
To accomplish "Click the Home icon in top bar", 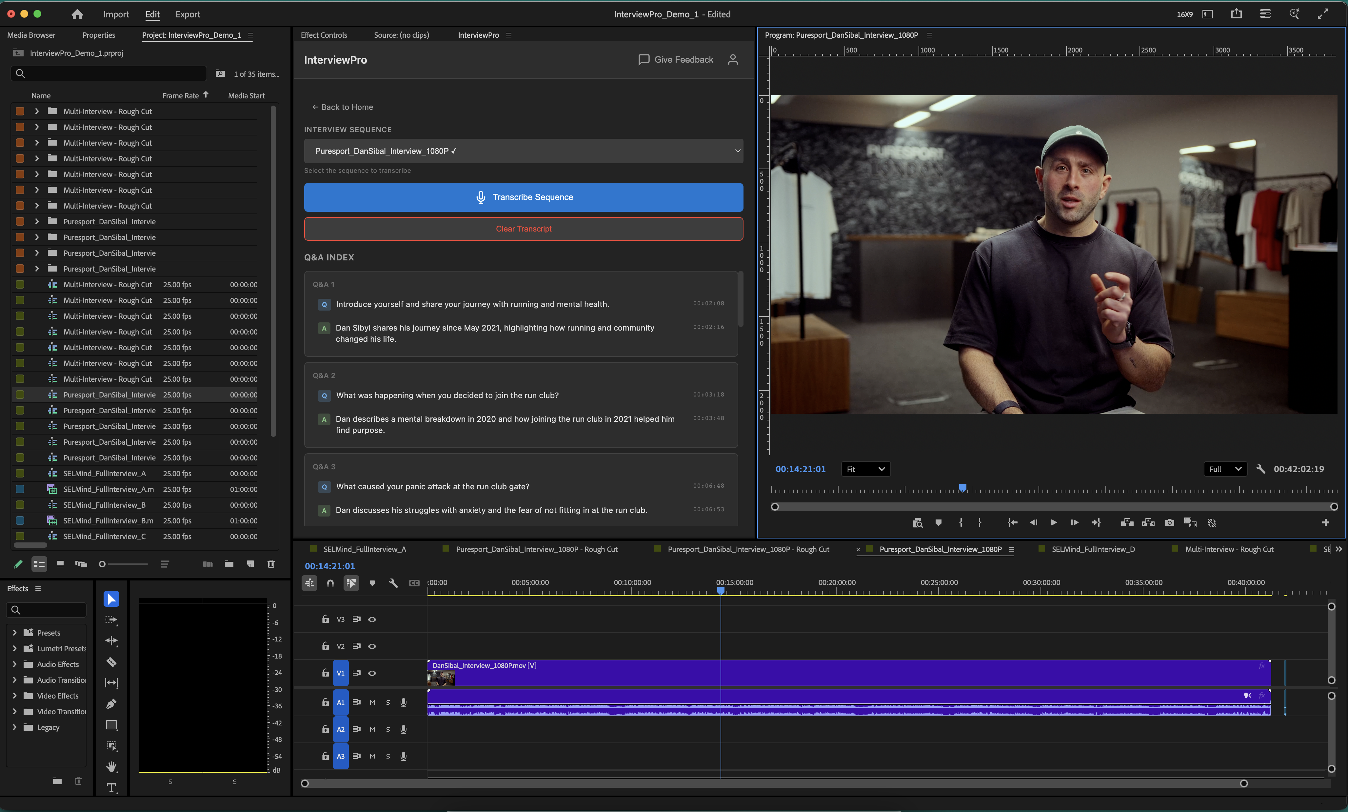I will 77,14.
